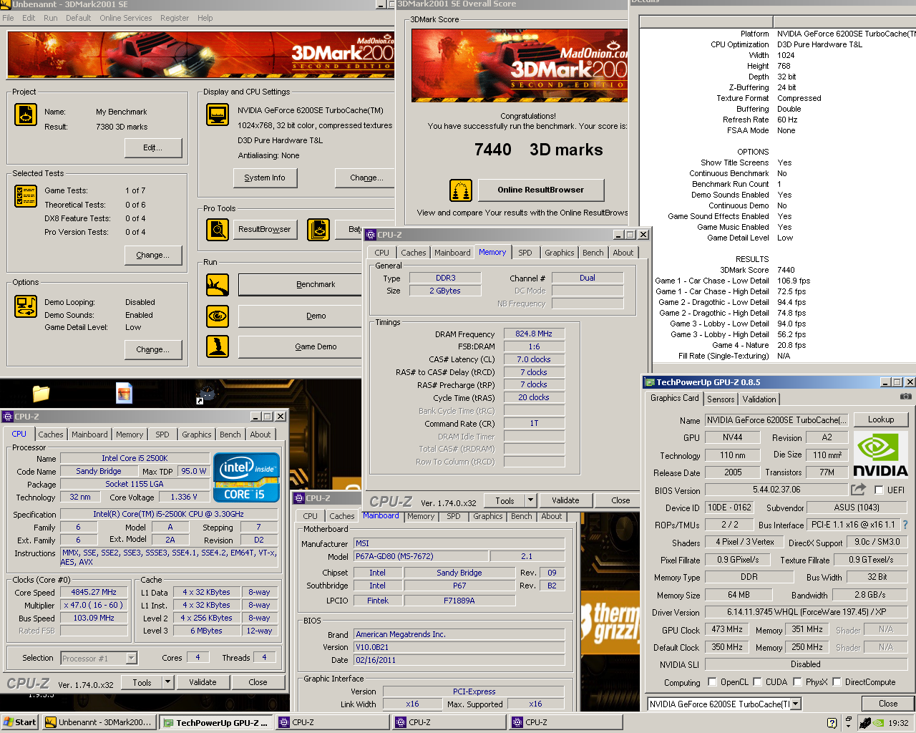The height and width of the screenshot is (733, 916).
Task: Click the 19:32 clock in the tray
Action: 898,723
